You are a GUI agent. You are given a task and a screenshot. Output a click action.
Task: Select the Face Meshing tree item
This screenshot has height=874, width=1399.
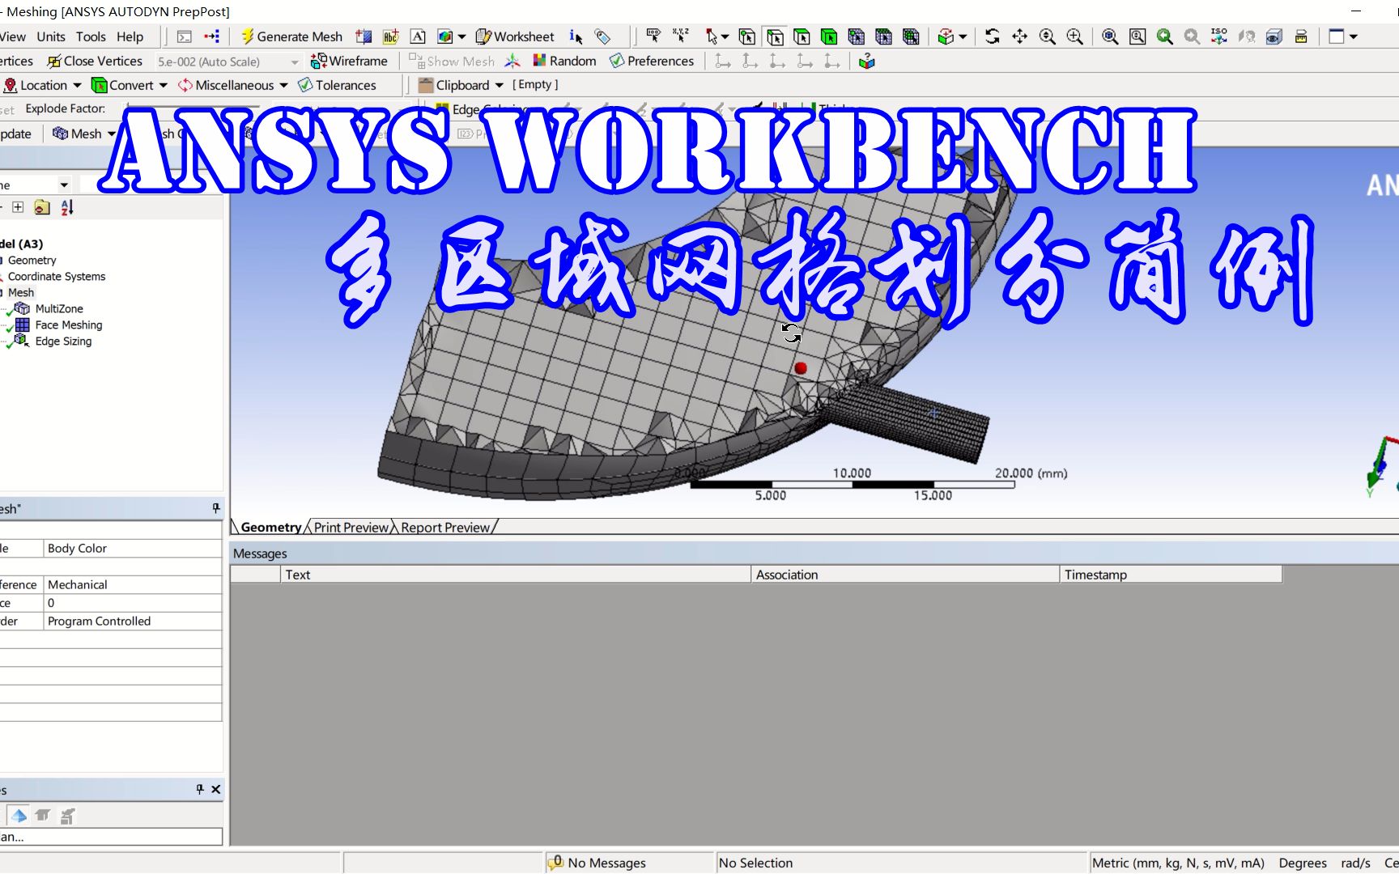tap(68, 325)
